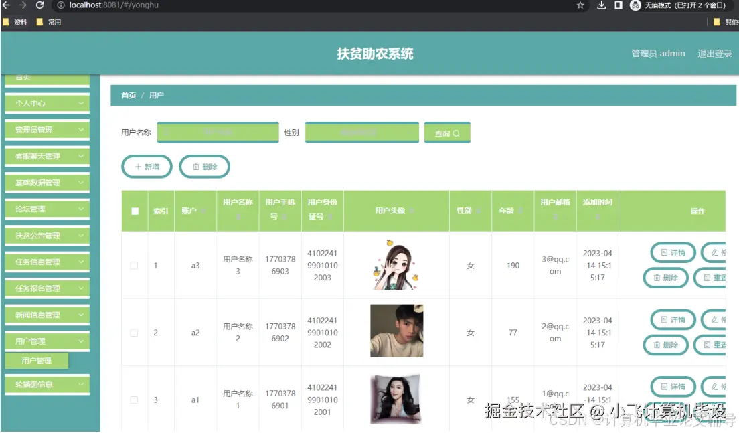Expand the 论坛管理 sidebar menu
The image size is (739, 433).
(x=47, y=209)
